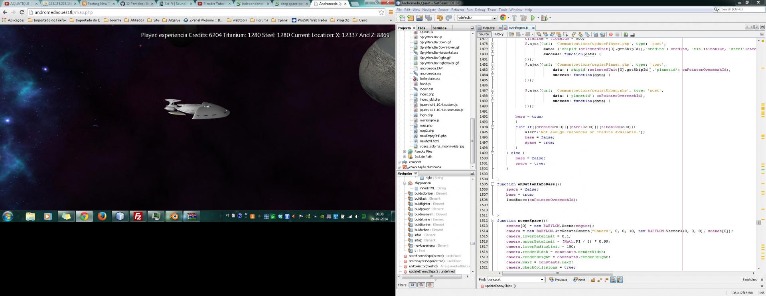Open the Joomla bookmark folder
766x296 pixels.
[112, 20]
